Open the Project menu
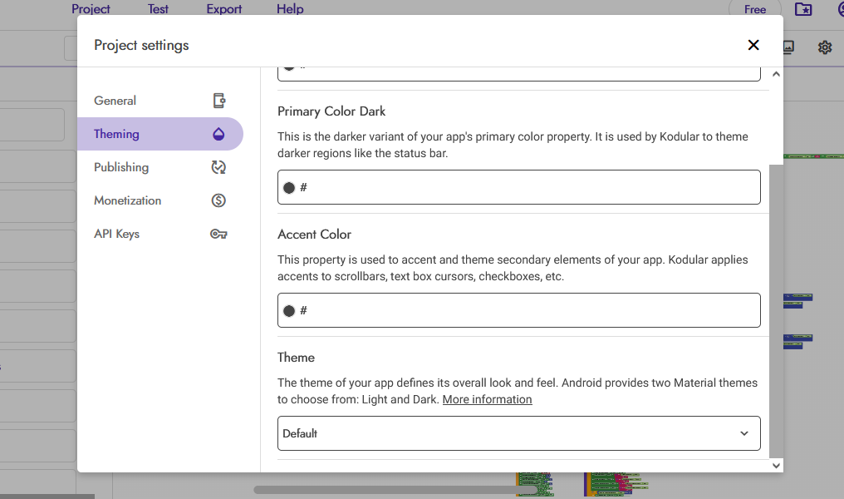The width and height of the screenshot is (844, 499). click(91, 9)
